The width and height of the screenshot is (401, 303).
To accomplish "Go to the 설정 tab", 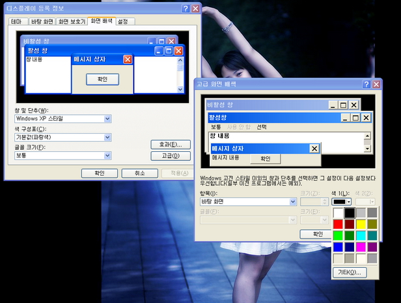I will tap(124, 22).
